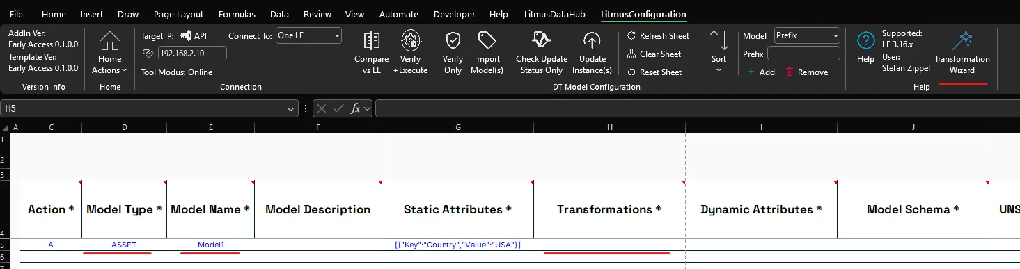The height and width of the screenshot is (269, 1020).
Task: Click the link icon beside the IP address
Action: click(x=147, y=54)
